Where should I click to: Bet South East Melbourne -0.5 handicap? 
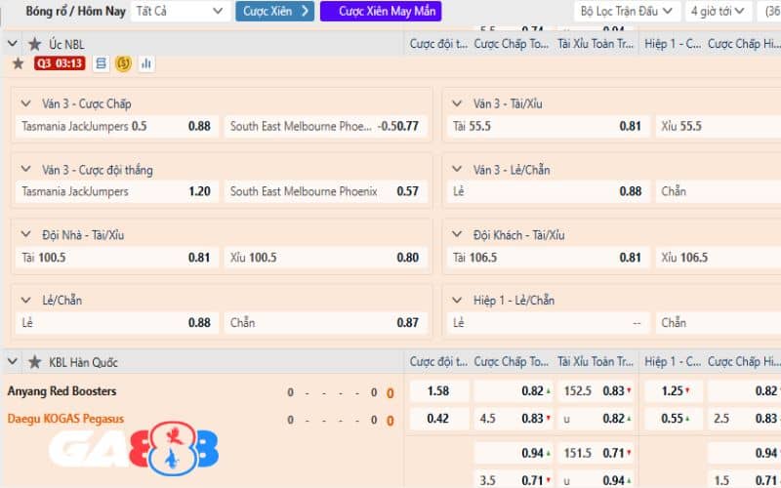(326, 127)
